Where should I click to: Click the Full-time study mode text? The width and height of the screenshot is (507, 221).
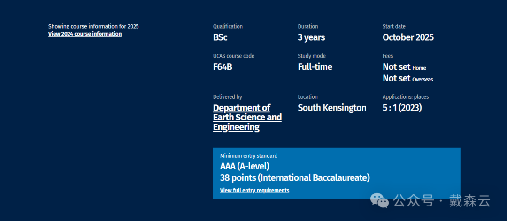(x=315, y=67)
